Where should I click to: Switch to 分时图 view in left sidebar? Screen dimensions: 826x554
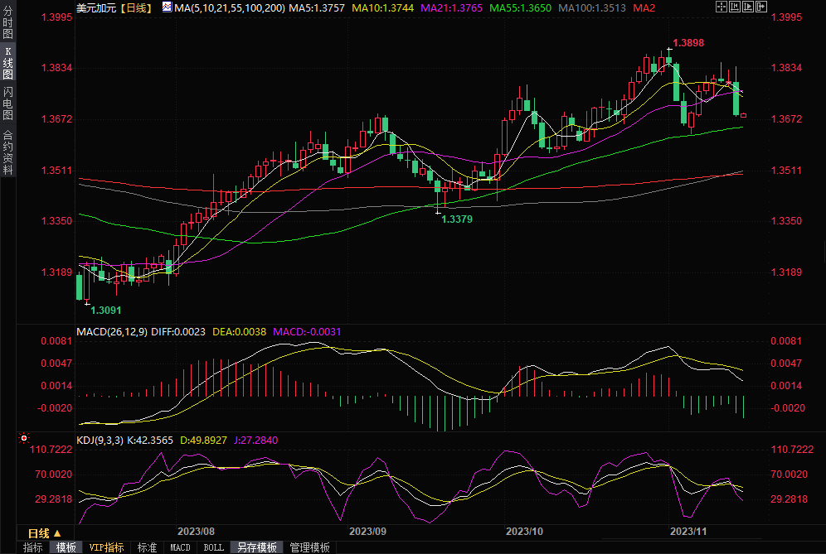pyautogui.click(x=7, y=23)
